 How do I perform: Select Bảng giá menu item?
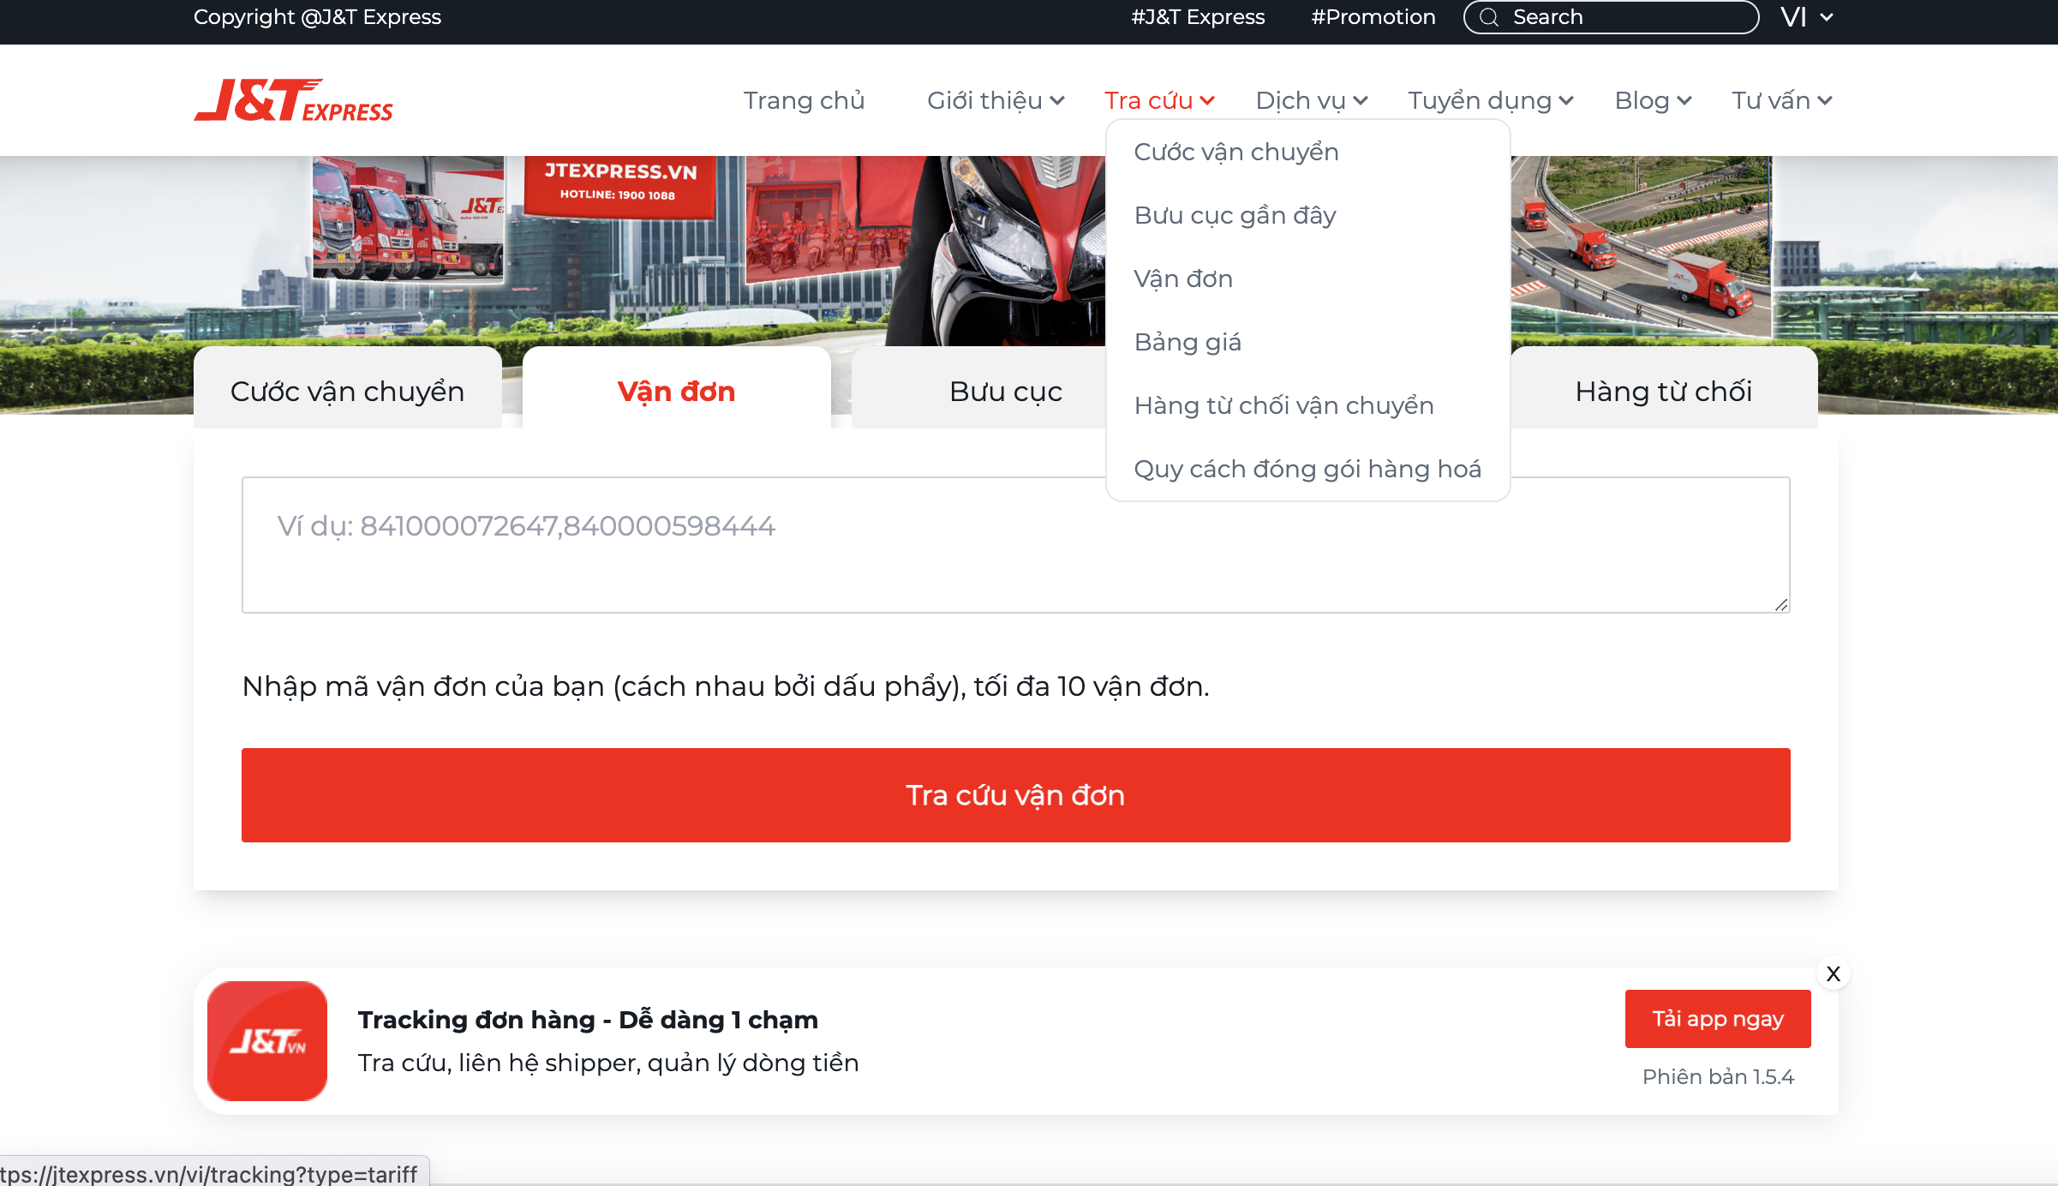tap(1188, 342)
